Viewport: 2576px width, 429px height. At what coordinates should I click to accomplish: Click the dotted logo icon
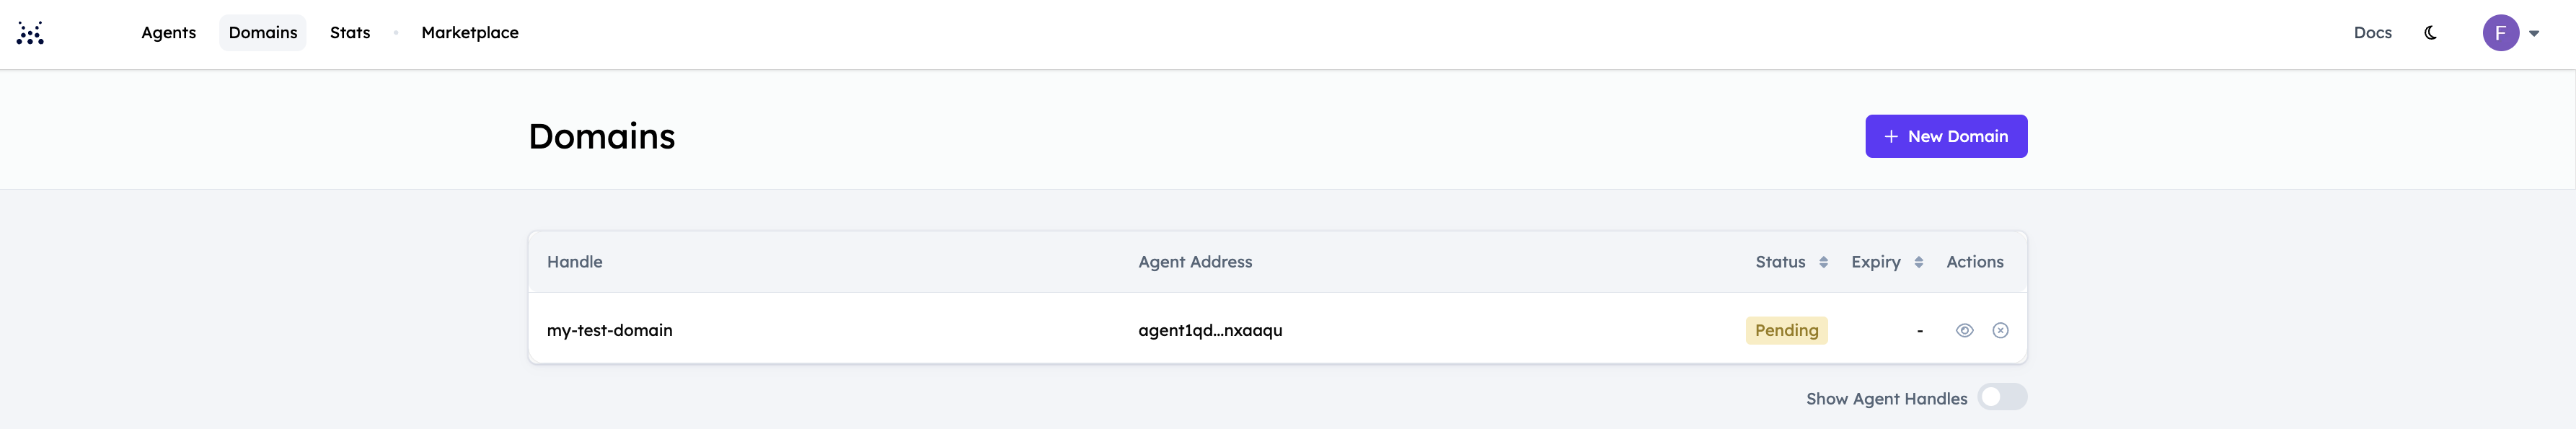pyautogui.click(x=30, y=33)
